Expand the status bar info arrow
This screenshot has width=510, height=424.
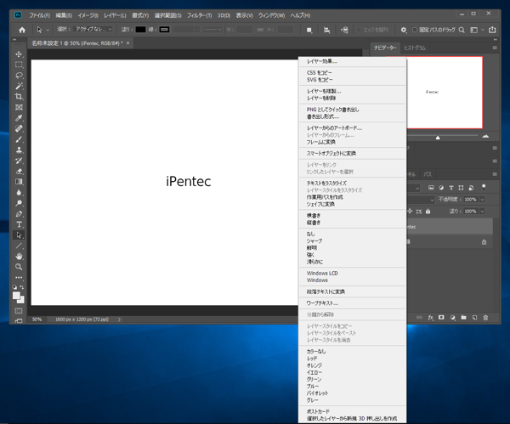click(119, 319)
